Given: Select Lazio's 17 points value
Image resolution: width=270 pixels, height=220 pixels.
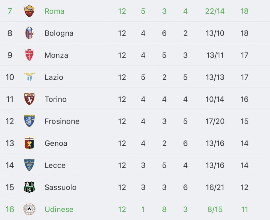Looking at the screenshot, I should 244,77.
